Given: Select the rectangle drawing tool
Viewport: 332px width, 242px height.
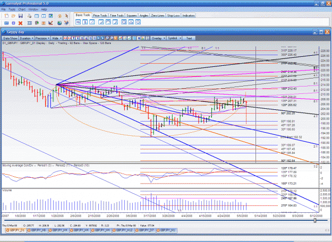Looking at the screenshot, I should pos(124,22).
